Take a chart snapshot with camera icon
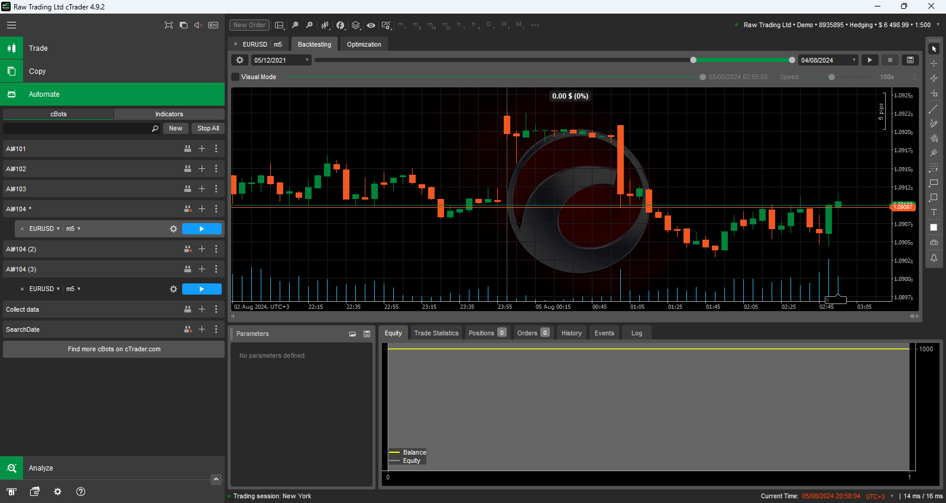Image resolution: width=946 pixels, height=503 pixels. pos(934,243)
